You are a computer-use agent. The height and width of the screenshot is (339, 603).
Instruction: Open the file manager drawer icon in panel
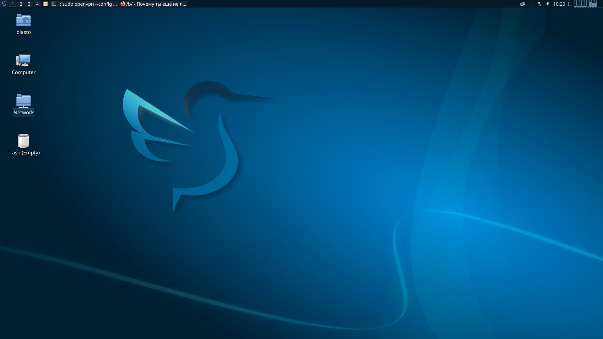[46, 4]
